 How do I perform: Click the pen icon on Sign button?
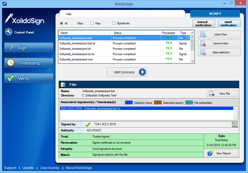11,47
